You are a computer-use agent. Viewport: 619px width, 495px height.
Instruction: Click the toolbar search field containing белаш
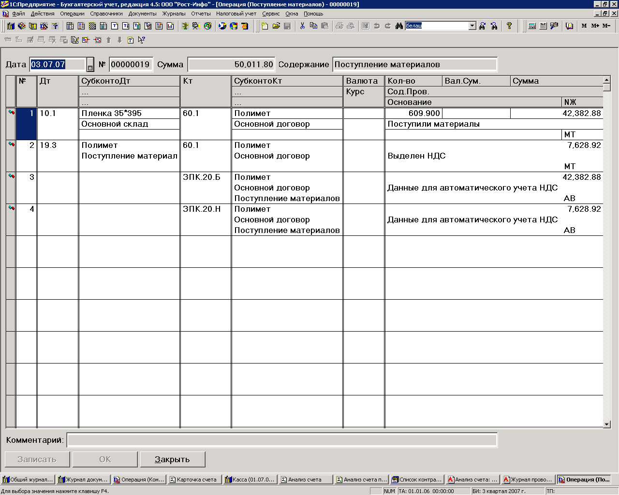point(437,26)
